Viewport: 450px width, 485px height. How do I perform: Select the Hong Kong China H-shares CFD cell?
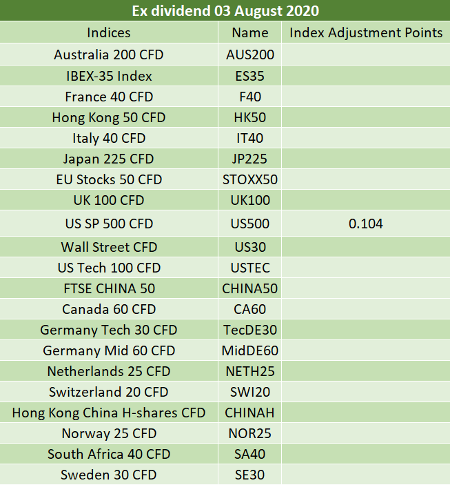(x=109, y=413)
